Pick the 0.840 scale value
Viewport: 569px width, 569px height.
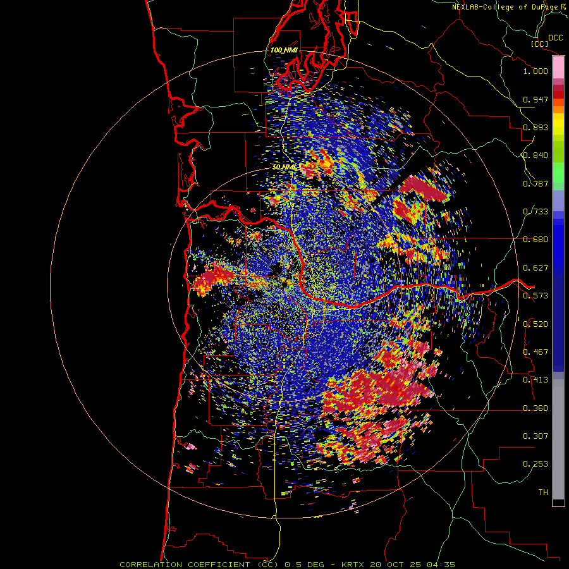pos(535,156)
